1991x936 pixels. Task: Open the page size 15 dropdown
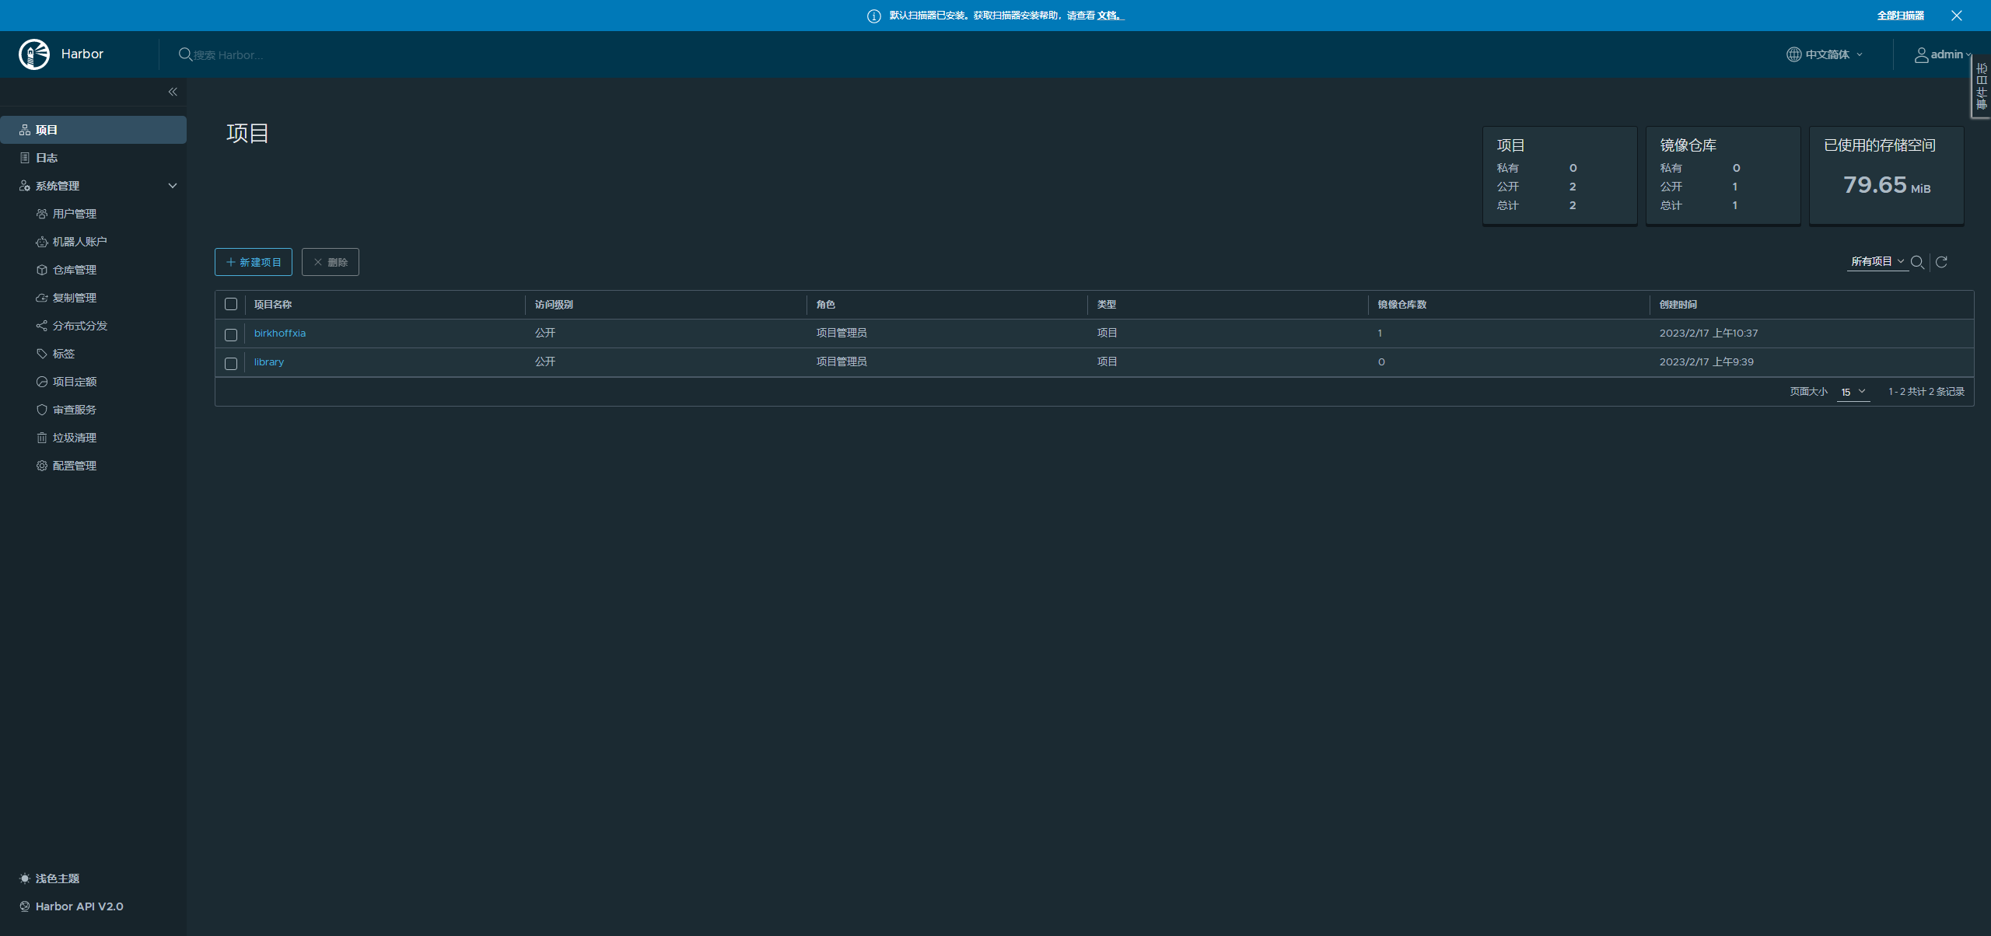tap(1853, 392)
